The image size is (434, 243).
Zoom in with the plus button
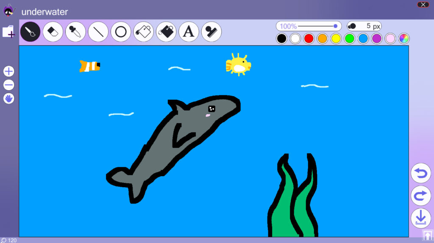pos(9,71)
